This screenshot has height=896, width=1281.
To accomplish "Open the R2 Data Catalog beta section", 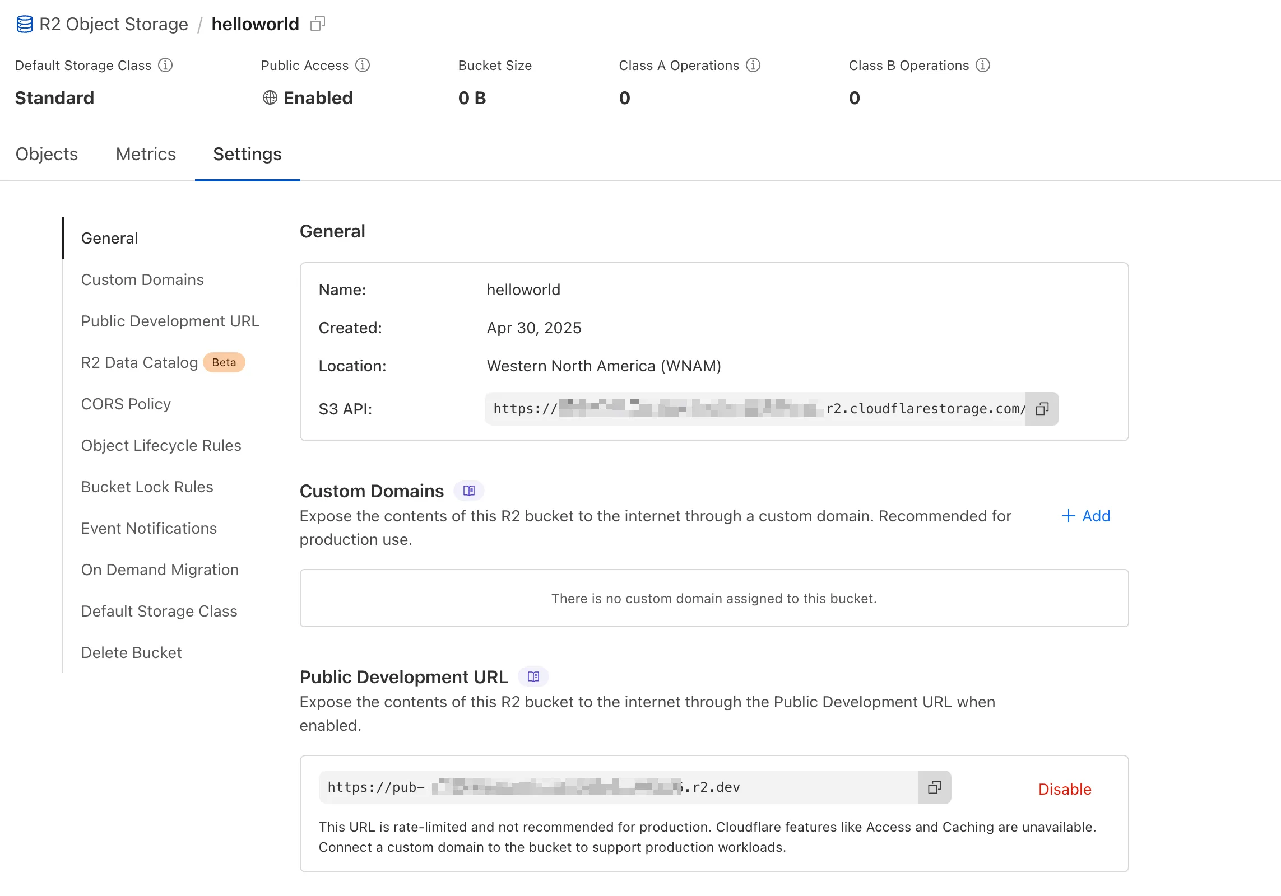I will tap(139, 362).
